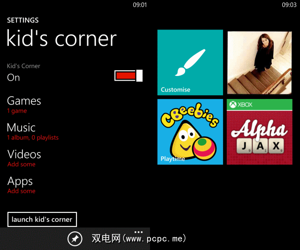Screen dimensions: 300x250
Task: Click 'Add some' under Apps
Action: pyautogui.click(x=22, y=191)
